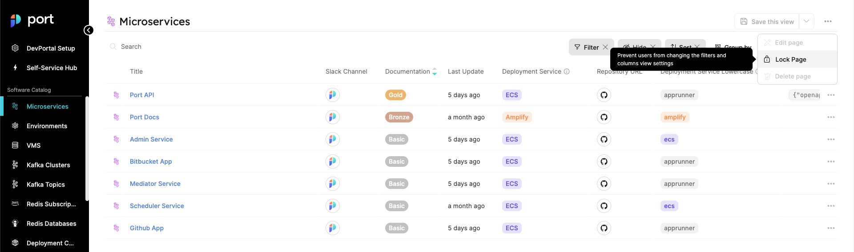This screenshot has height=252, width=854.
Task: Click the Title column header
Action: (x=136, y=71)
